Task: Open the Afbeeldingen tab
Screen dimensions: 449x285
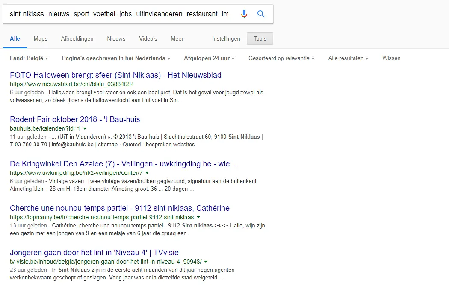Action: [x=77, y=38]
